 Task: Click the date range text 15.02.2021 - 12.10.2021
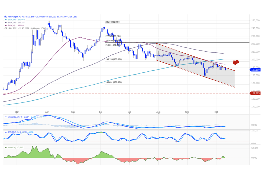pos(18,28)
